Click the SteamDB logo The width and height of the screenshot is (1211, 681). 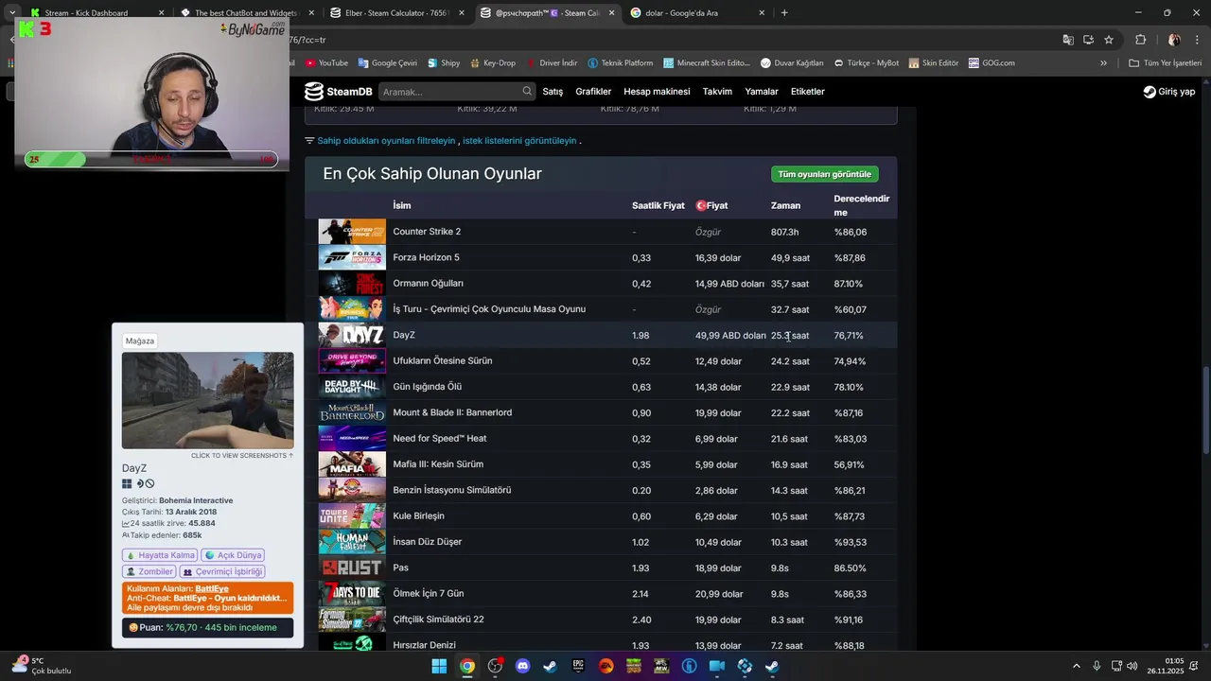[x=338, y=92]
